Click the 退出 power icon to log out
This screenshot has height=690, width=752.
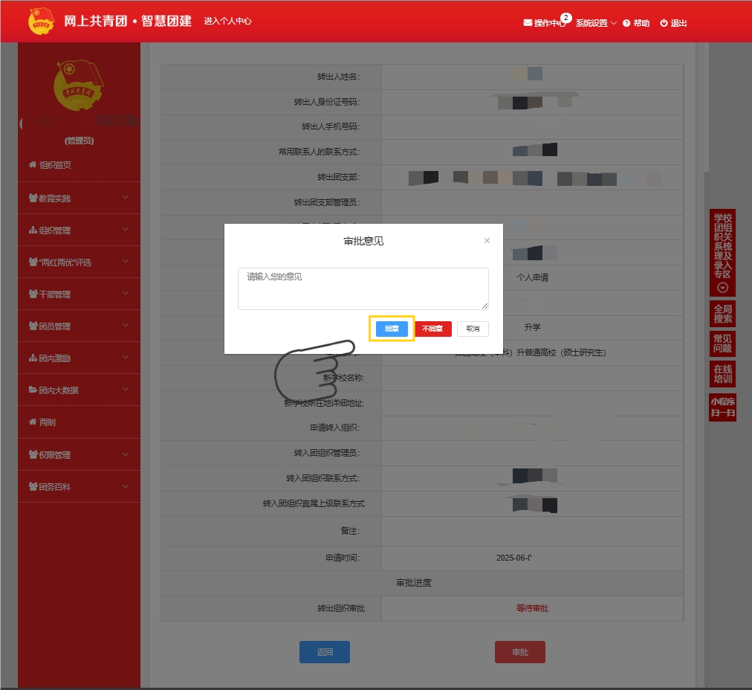click(x=664, y=23)
